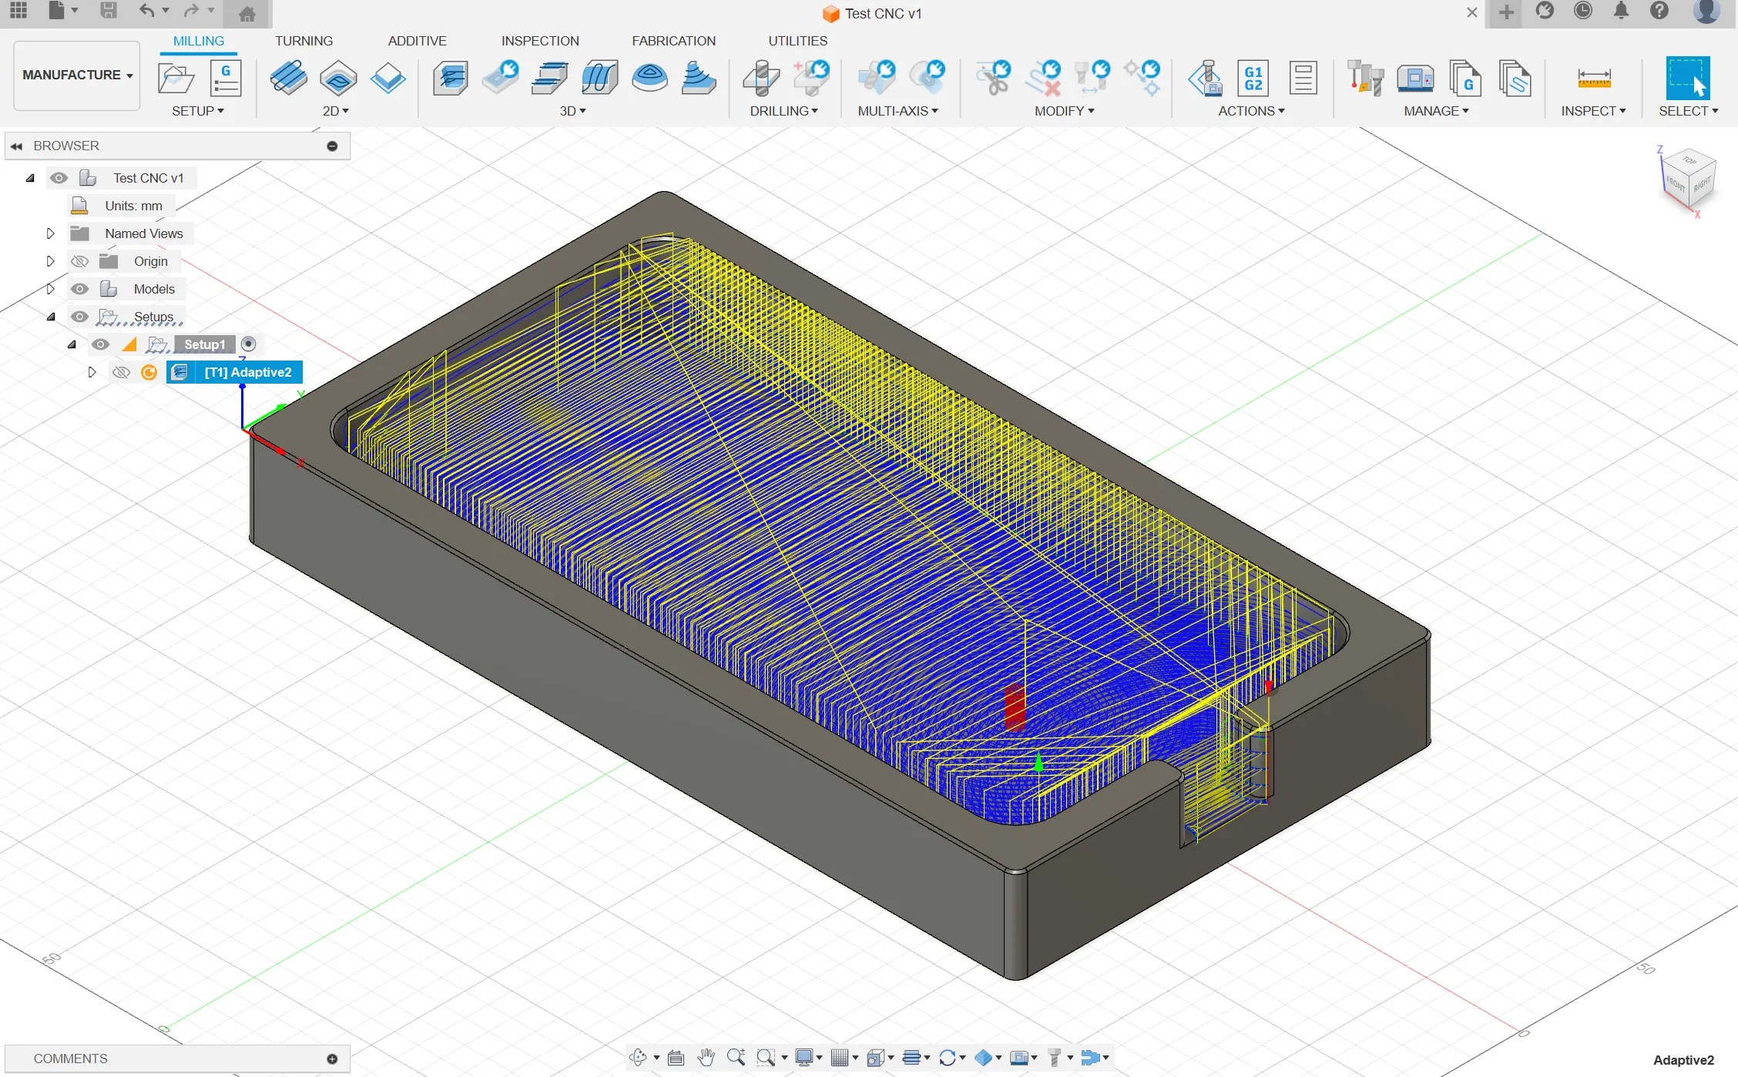This screenshot has height=1077, width=1738.
Task: Click the Orbit tool in navigation bar
Action: tap(639, 1057)
